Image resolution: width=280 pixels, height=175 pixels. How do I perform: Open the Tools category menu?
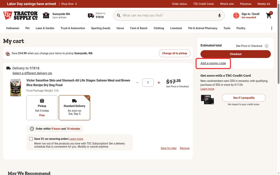click(227, 28)
